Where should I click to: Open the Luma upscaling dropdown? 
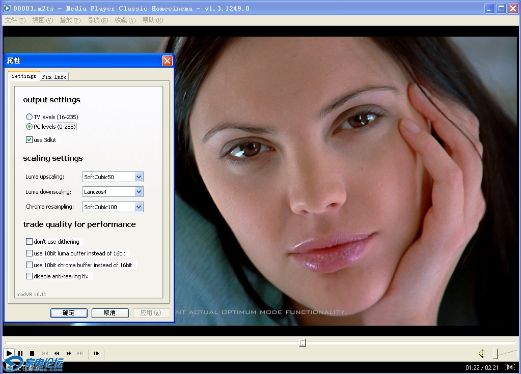[139, 177]
